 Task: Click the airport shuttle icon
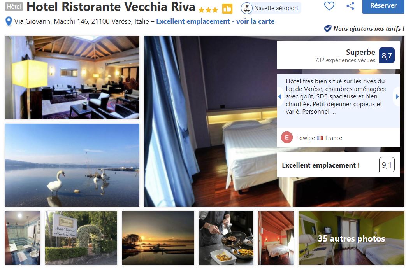(246, 8)
